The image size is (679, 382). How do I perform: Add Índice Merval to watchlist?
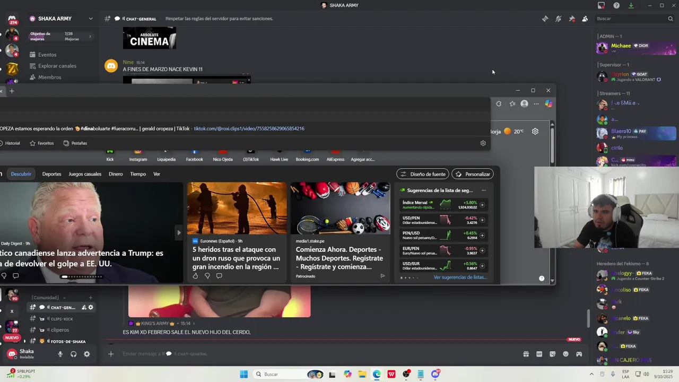[x=482, y=205]
